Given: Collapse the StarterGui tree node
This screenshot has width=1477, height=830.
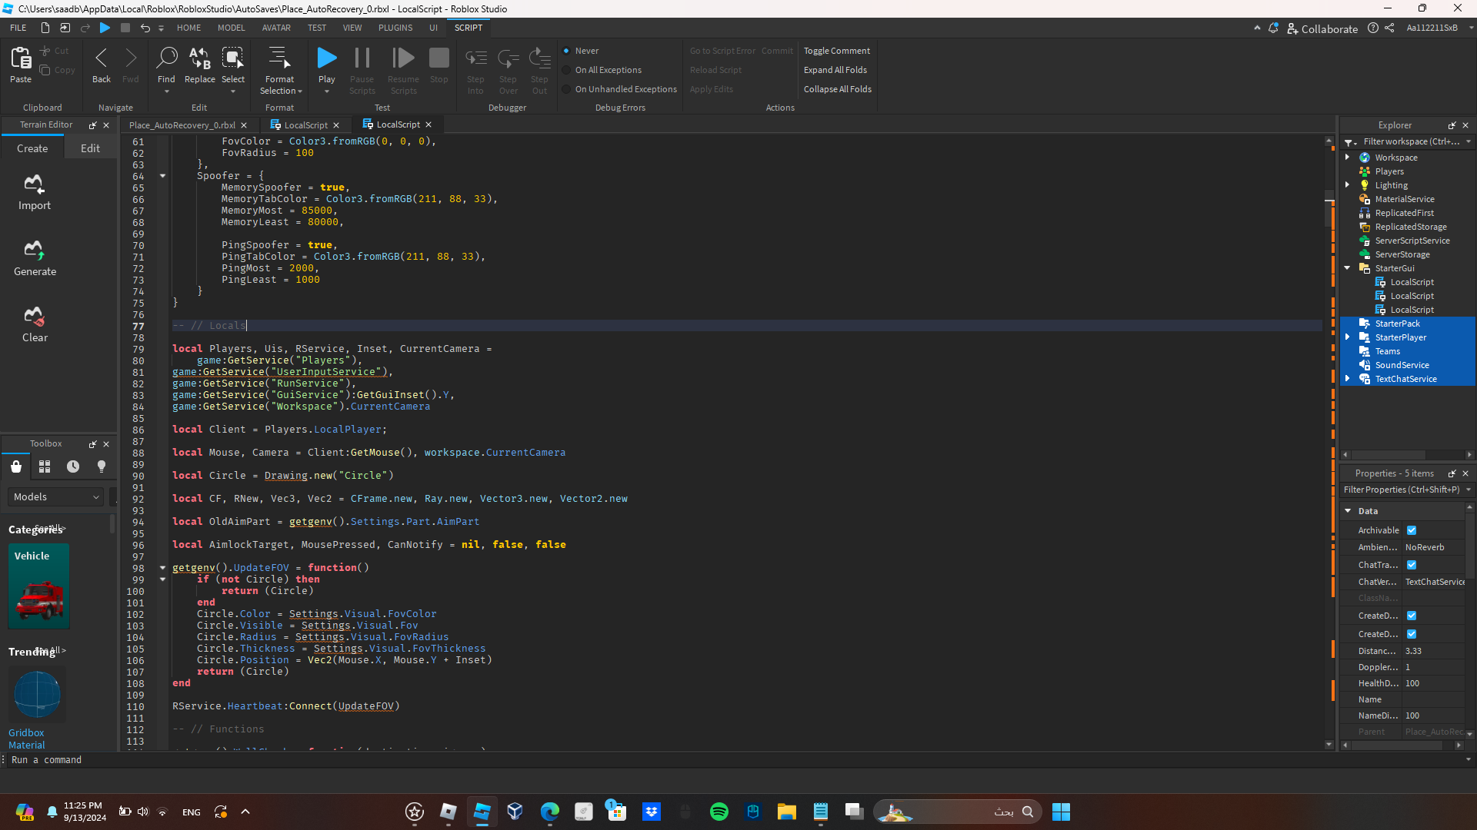Looking at the screenshot, I should [1347, 268].
